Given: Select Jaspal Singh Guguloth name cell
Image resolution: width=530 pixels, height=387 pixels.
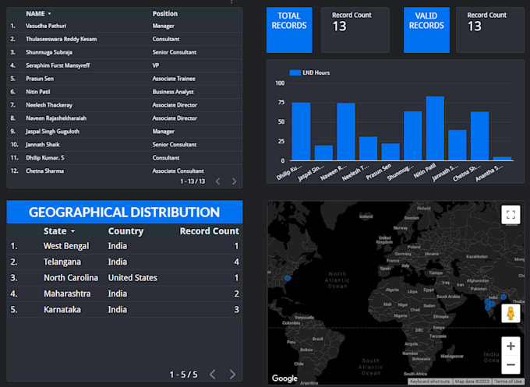Looking at the screenshot, I should 52,132.
